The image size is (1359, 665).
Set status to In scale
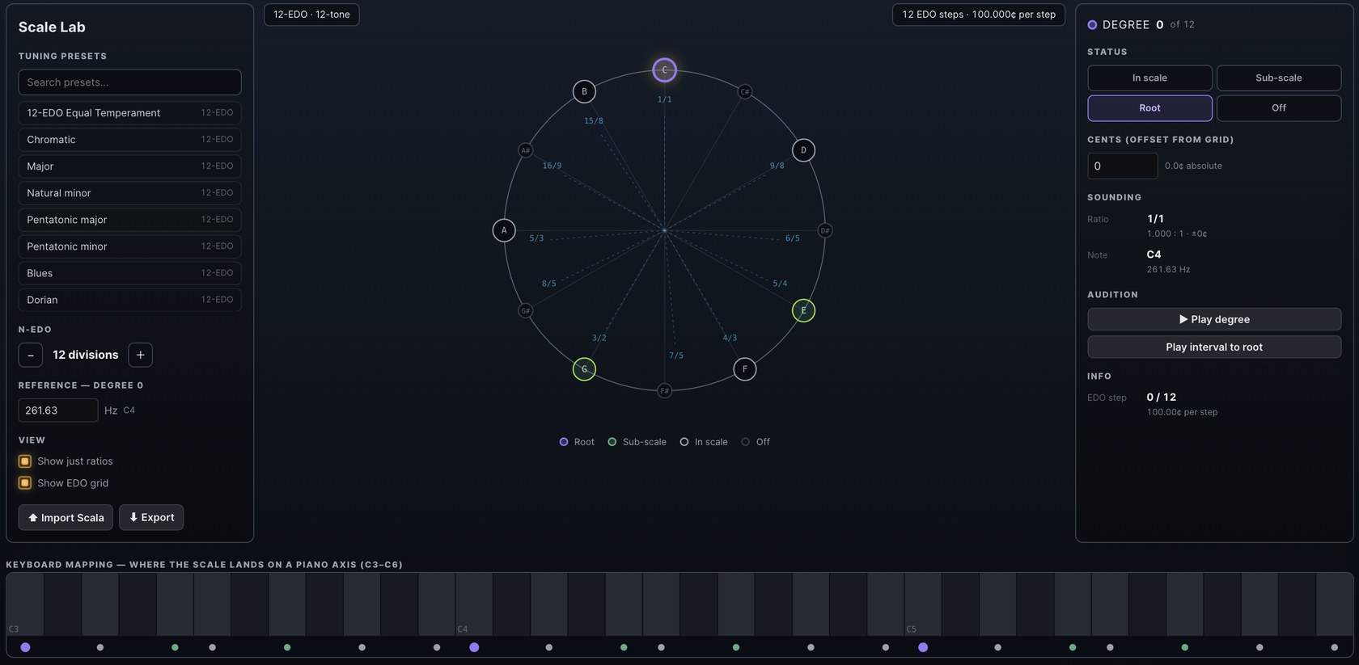[x=1149, y=78]
